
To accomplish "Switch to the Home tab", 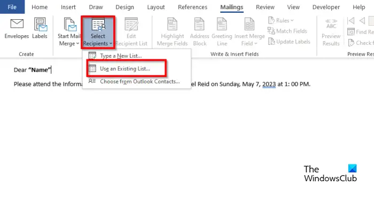I will coord(40,7).
